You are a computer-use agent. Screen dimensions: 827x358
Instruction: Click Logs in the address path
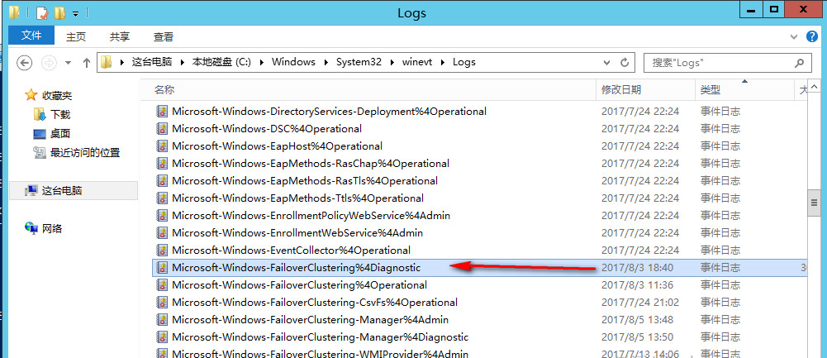tap(464, 62)
